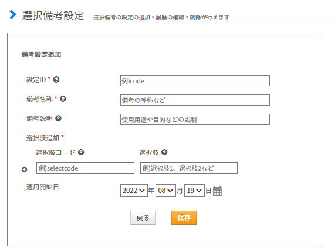Click the blue chevron beside 選択備考設定
Viewport: 331px width, 251px height.
pyautogui.click(x=13, y=15)
